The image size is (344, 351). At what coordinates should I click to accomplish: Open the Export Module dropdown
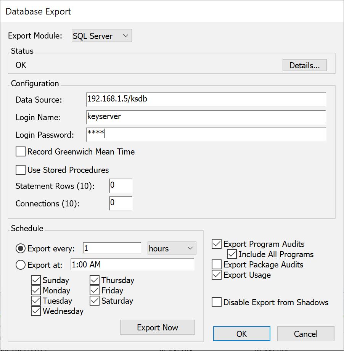click(x=101, y=36)
